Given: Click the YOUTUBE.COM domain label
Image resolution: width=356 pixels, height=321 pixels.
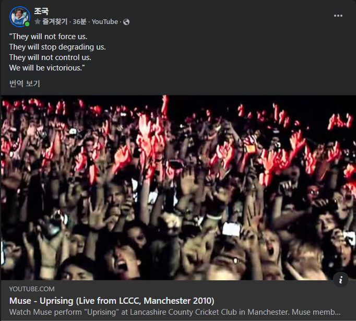Looking at the screenshot, I should tap(32, 289).
